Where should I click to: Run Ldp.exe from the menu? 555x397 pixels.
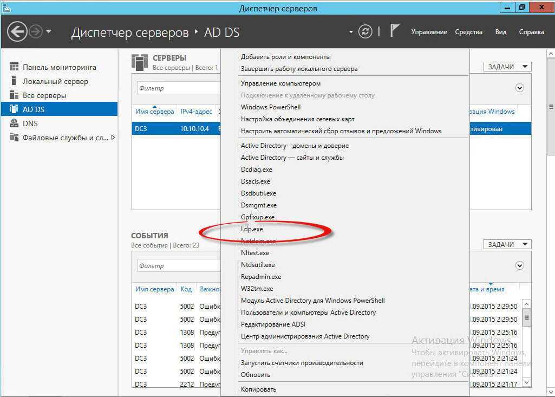tap(252, 229)
